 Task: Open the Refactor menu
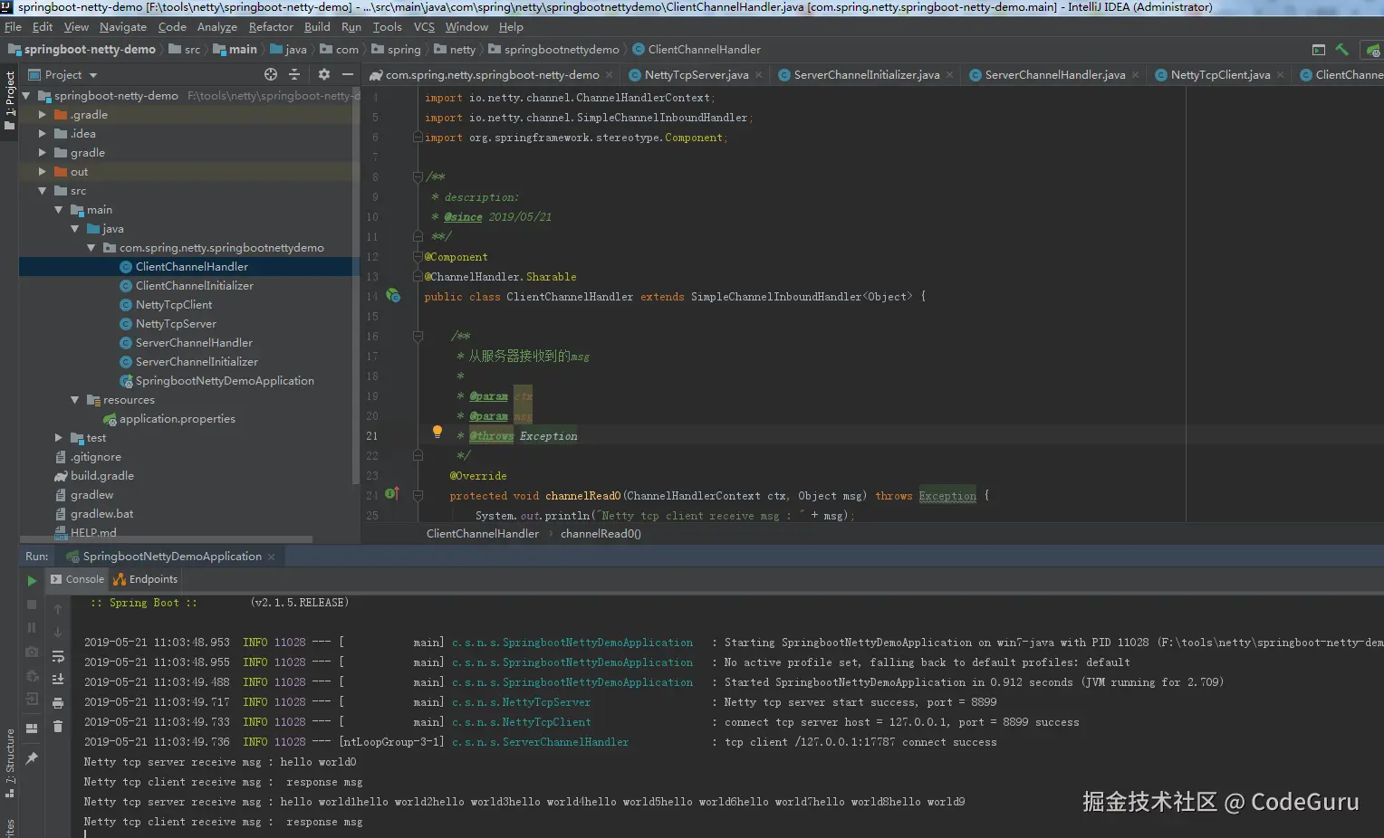270,27
